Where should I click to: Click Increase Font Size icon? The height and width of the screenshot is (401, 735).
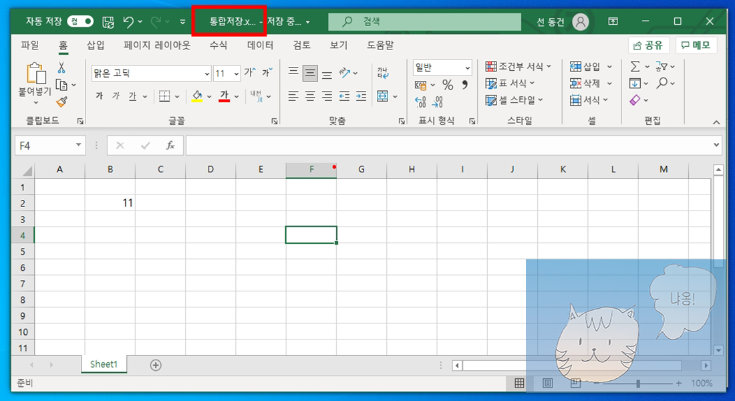[x=250, y=72]
